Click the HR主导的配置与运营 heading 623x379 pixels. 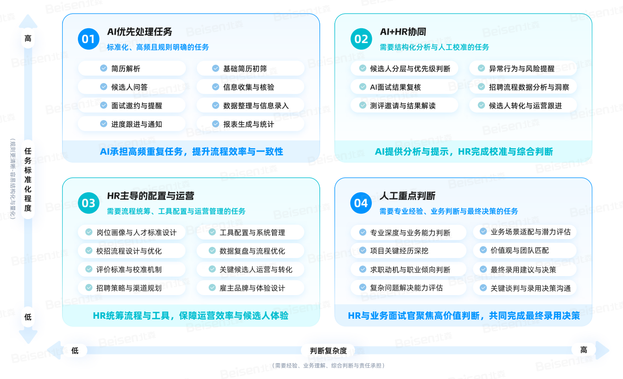[151, 196]
